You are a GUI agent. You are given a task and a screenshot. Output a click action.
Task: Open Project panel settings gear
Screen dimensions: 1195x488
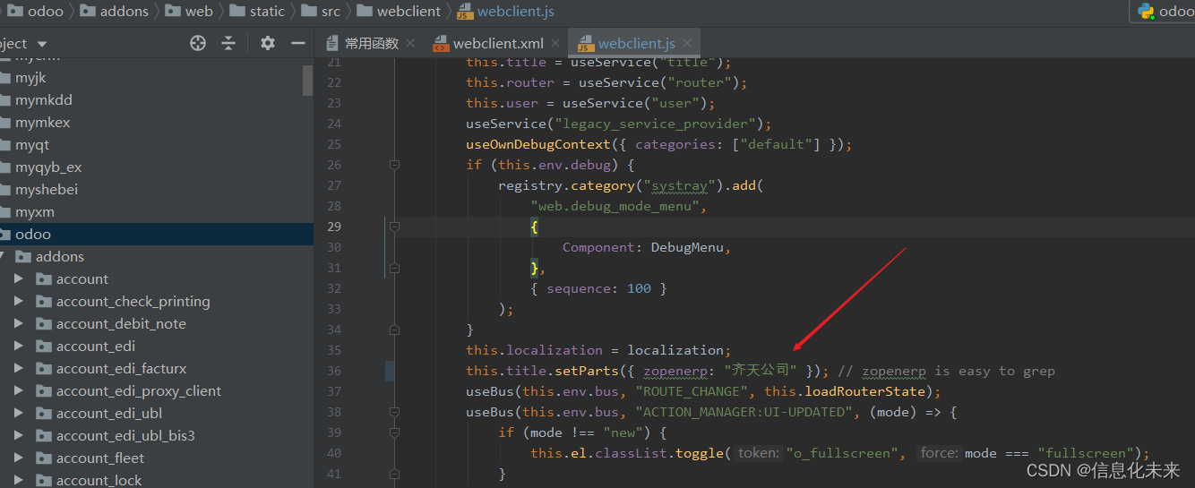coord(267,43)
